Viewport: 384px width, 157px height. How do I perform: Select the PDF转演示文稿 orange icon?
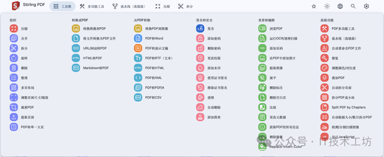click(x=138, y=48)
